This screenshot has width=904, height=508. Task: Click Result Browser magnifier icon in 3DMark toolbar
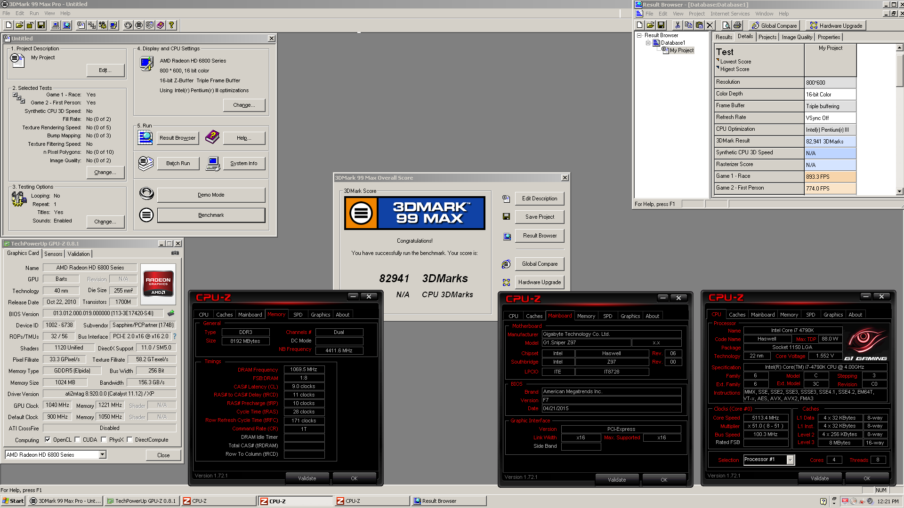click(x=66, y=25)
